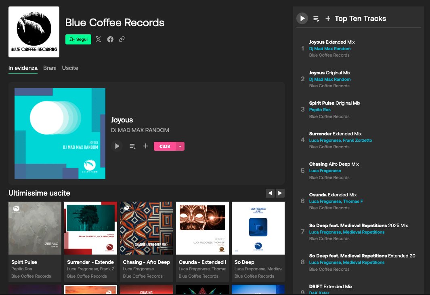Add Joyous release to queue
The width and height of the screenshot is (430, 295).
click(x=132, y=146)
